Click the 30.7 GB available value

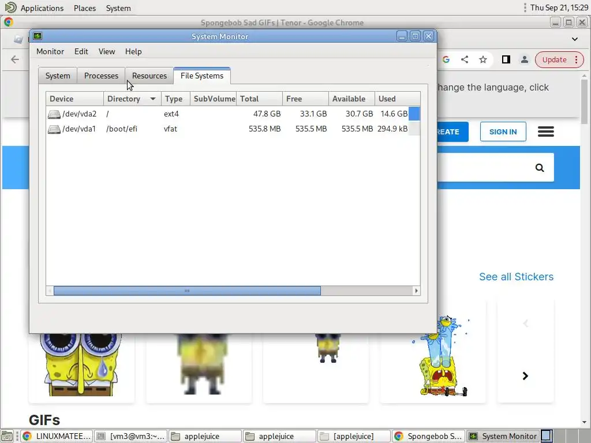click(359, 114)
